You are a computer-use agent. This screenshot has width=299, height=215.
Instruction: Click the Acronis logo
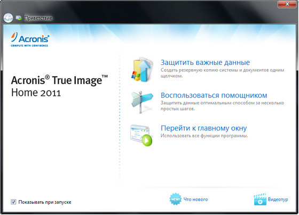coord(30,39)
